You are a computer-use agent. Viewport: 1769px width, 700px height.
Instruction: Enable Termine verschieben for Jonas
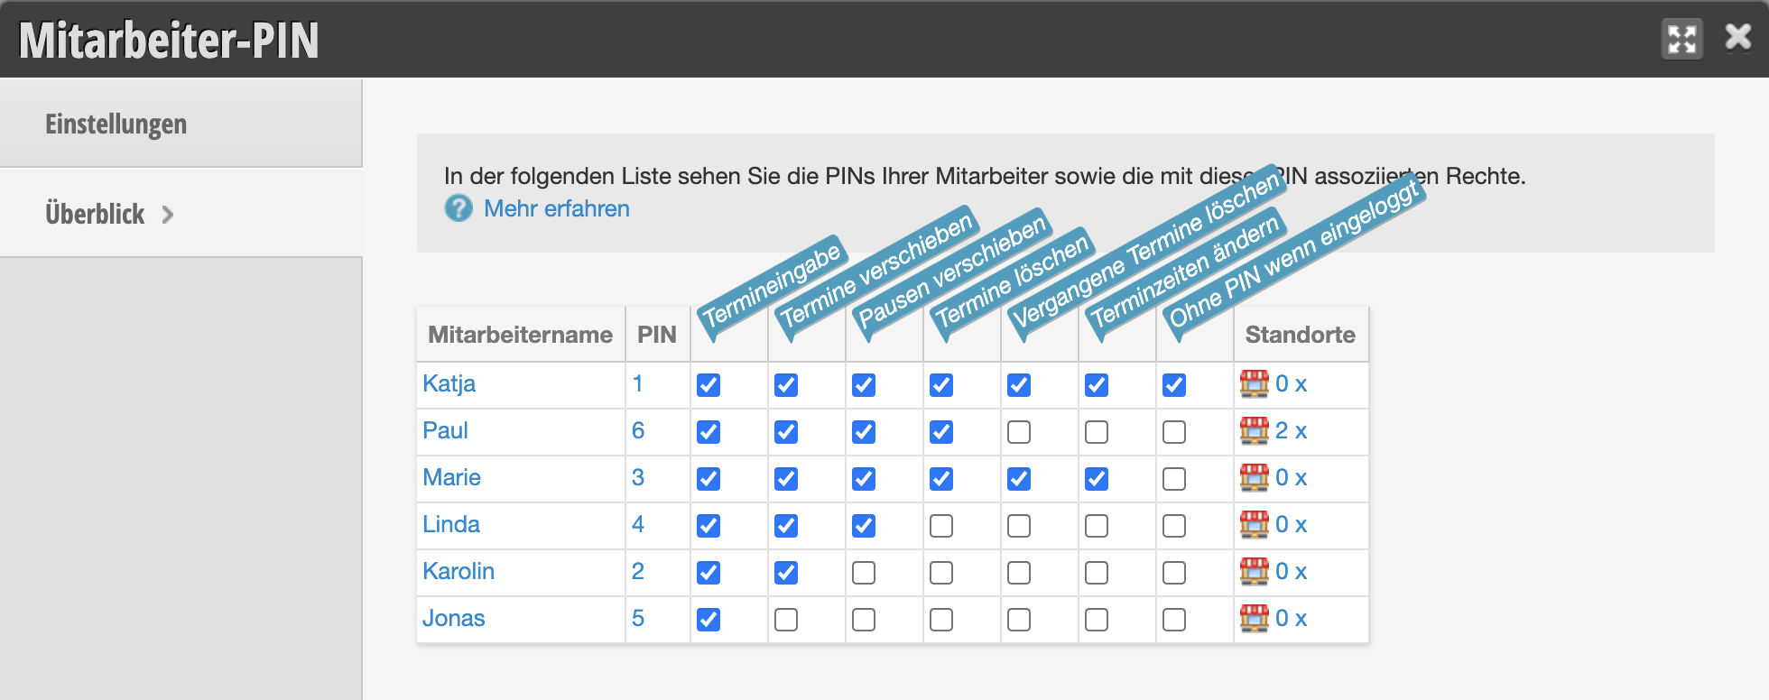786,620
